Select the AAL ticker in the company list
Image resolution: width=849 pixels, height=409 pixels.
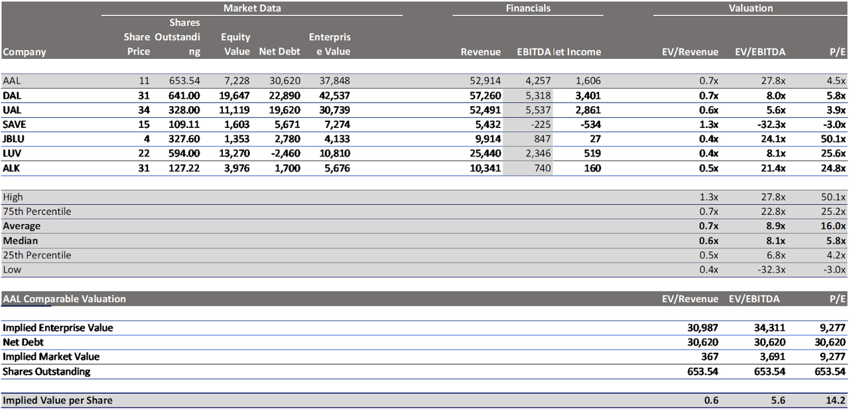coord(12,81)
